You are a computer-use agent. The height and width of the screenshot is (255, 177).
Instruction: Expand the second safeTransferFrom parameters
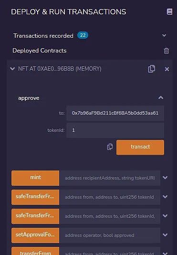click(x=165, y=216)
